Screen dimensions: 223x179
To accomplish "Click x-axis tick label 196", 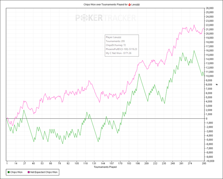I will (x=138, y=163).
